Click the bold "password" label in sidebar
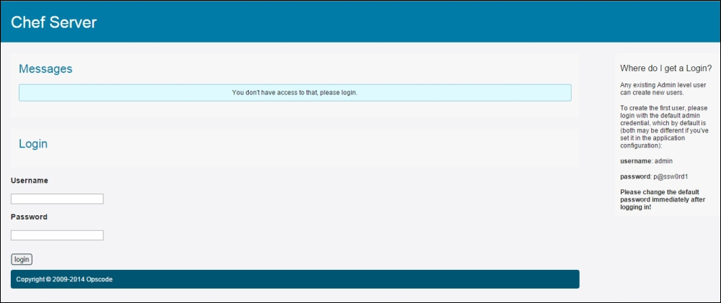Image resolution: width=721 pixels, height=303 pixels. 631,176
